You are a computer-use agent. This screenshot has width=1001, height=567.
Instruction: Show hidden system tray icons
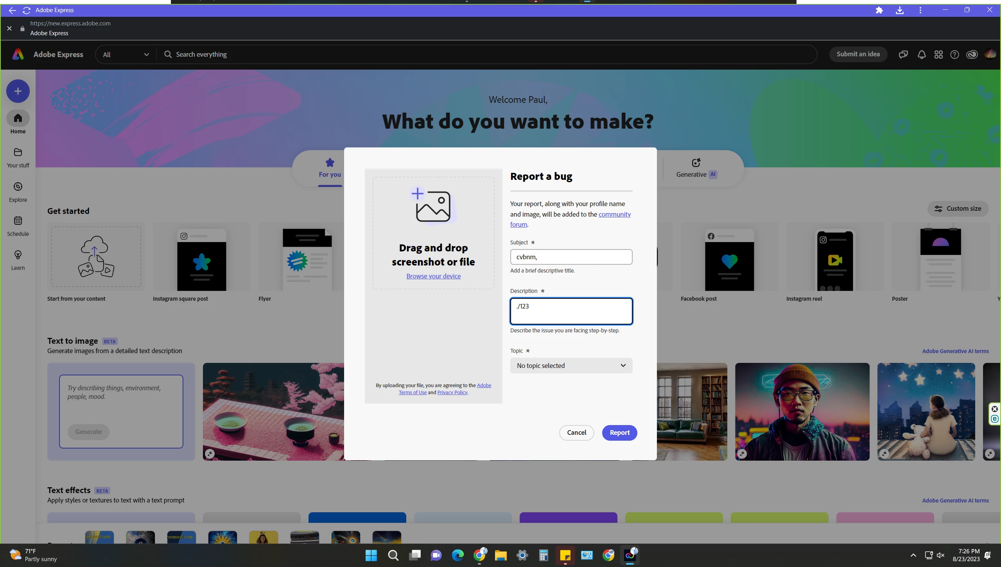click(913, 555)
